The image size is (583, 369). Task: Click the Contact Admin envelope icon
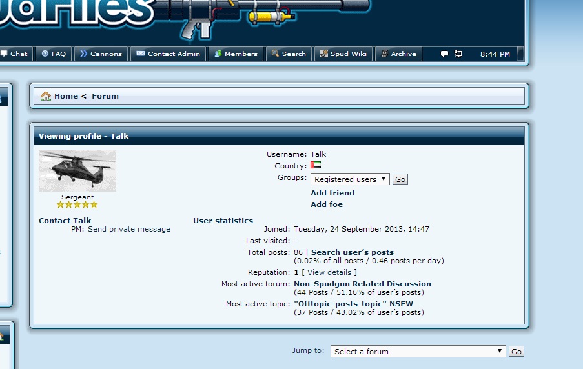141,54
